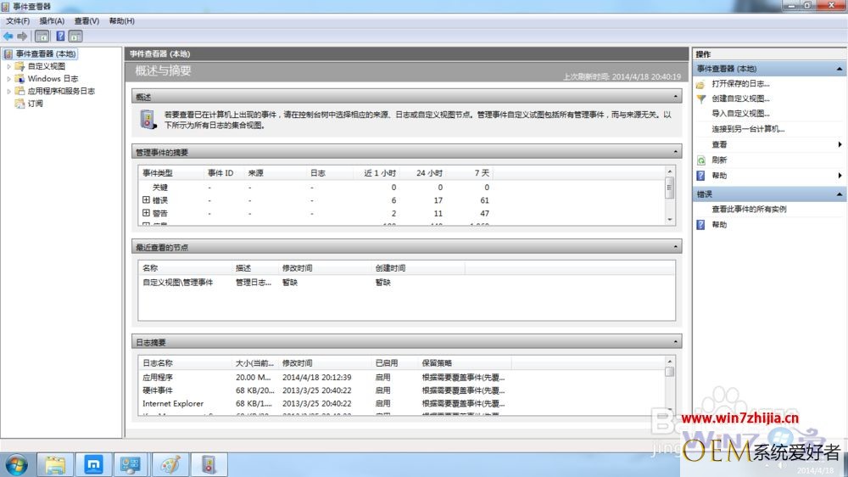848x477 pixels.
Task: Open the 查看(V) menu
Action: coord(86,20)
